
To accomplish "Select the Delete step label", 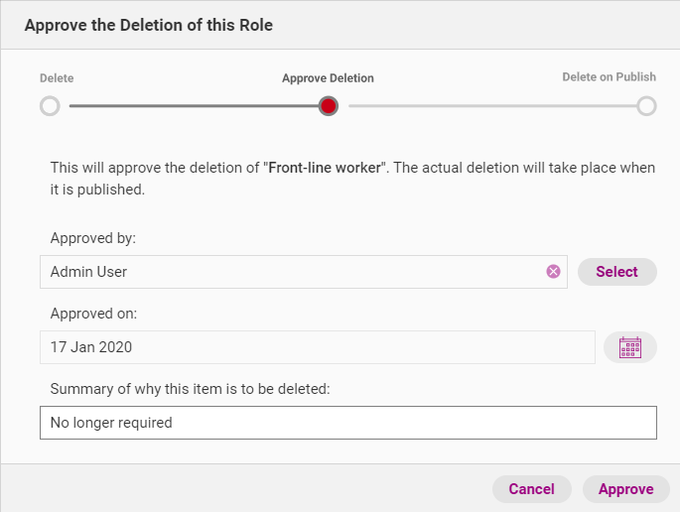I will pyautogui.click(x=57, y=78).
